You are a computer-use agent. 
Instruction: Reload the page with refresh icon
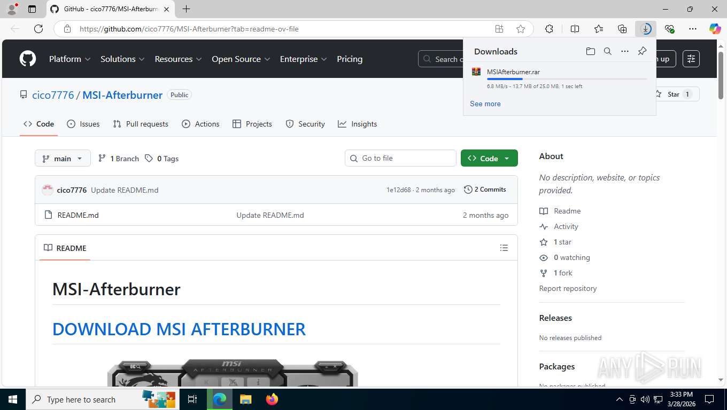click(x=38, y=29)
